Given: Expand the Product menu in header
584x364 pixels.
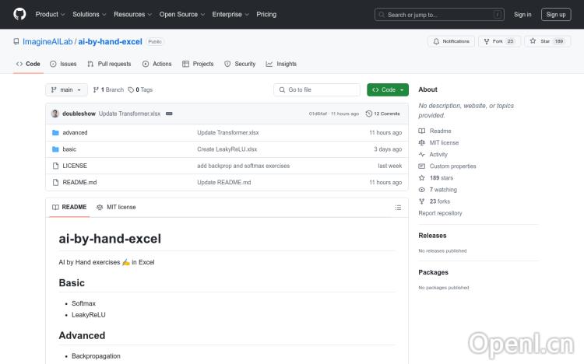Looking at the screenshot, I should (x=50, y=14).
